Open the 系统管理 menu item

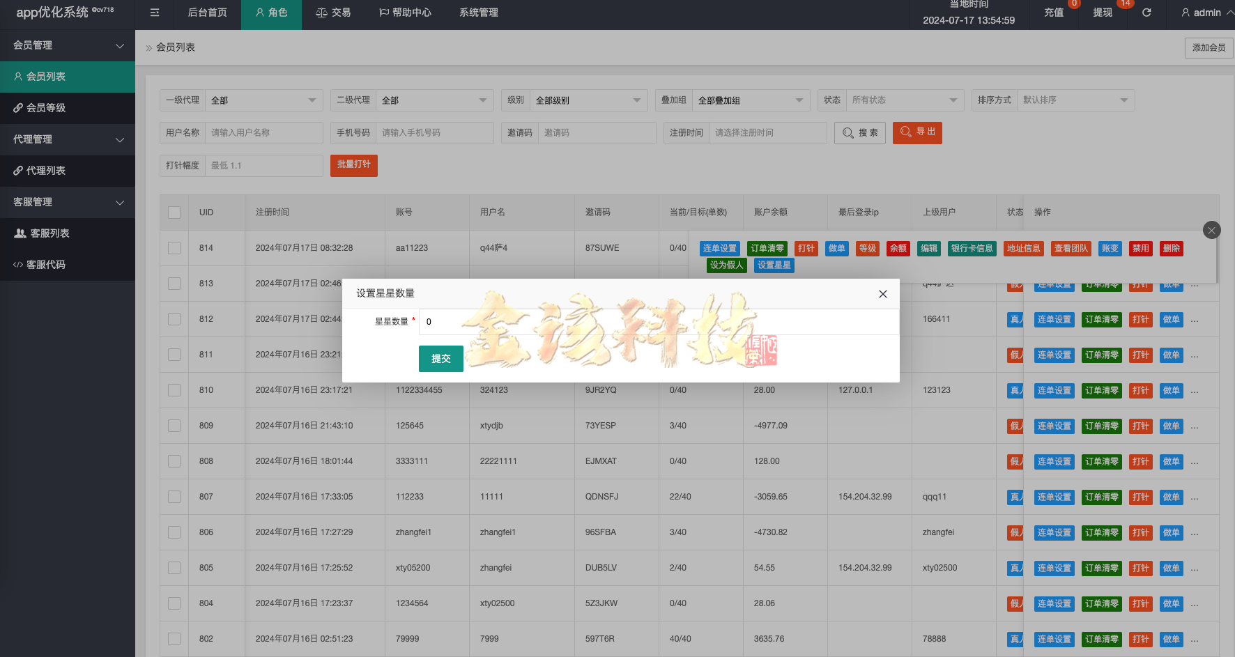point(478,13)
